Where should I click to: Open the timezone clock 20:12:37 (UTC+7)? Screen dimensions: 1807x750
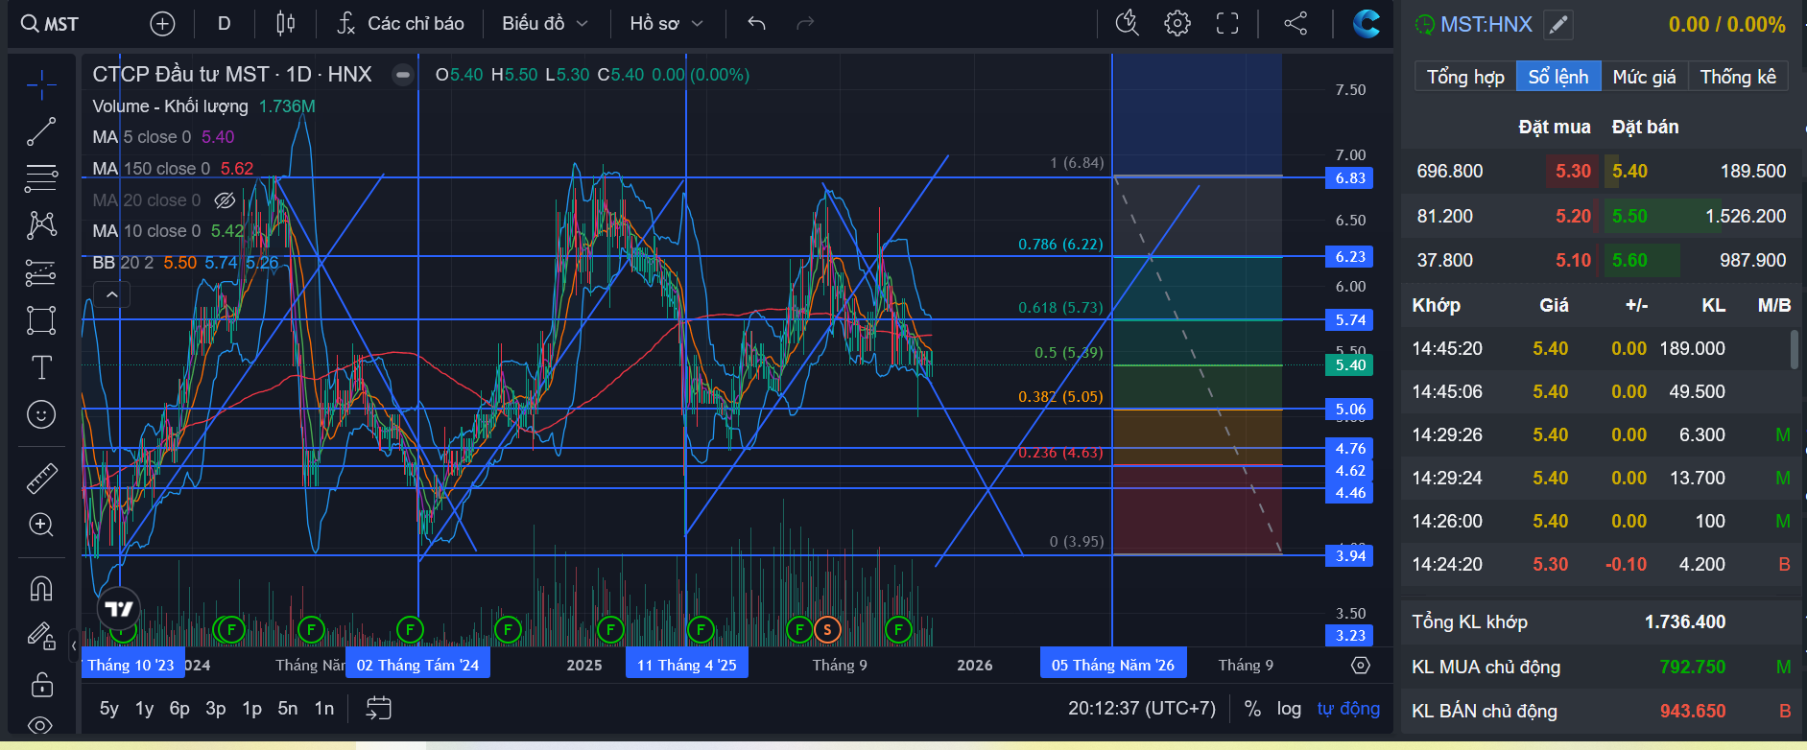(x=1142, y=709)
